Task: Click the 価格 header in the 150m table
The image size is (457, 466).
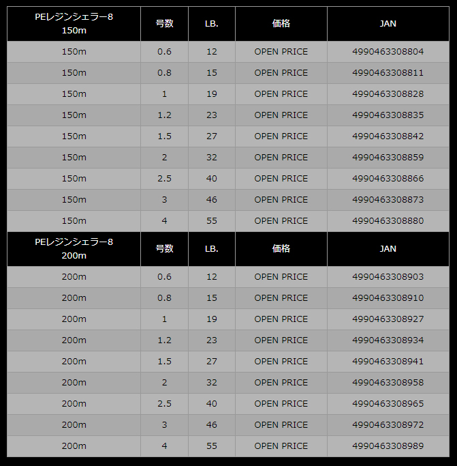Action: pyautogui.click(x=281, y=24)
